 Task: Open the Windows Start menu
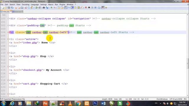coord(4,103)
